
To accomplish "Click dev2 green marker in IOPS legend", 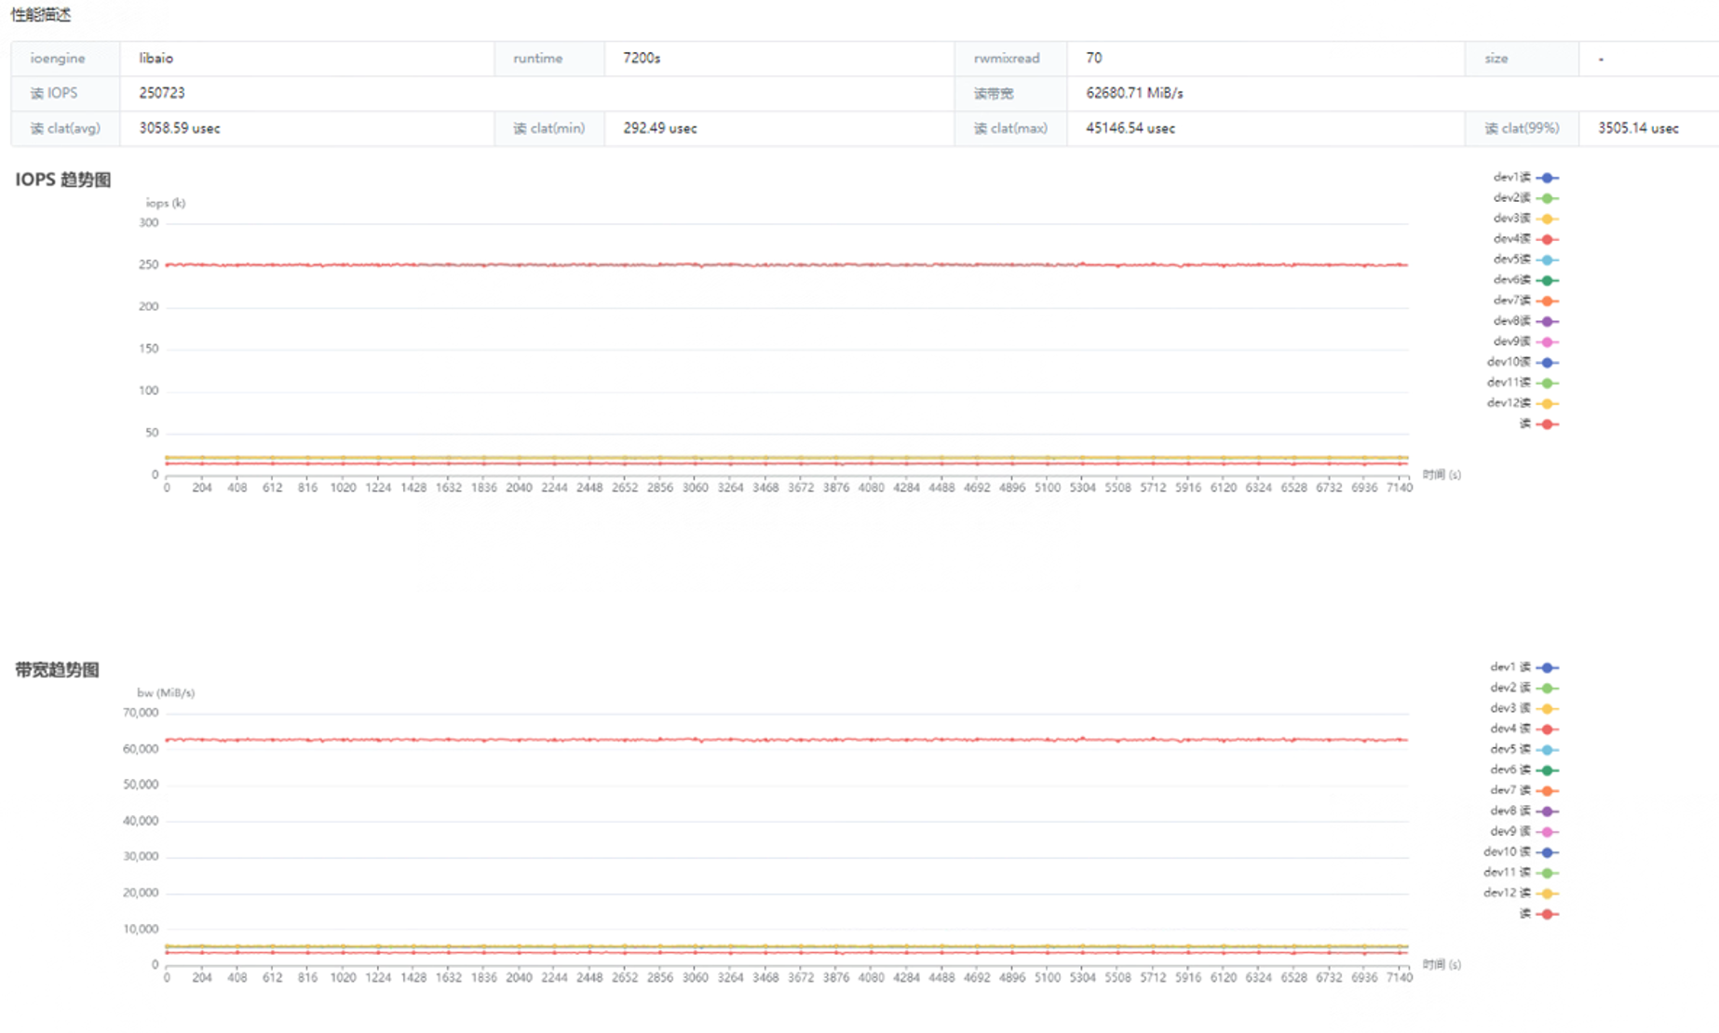I will (1547, 198).
